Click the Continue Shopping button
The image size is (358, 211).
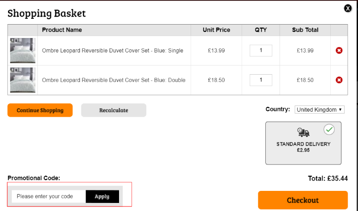pos(40,110)
